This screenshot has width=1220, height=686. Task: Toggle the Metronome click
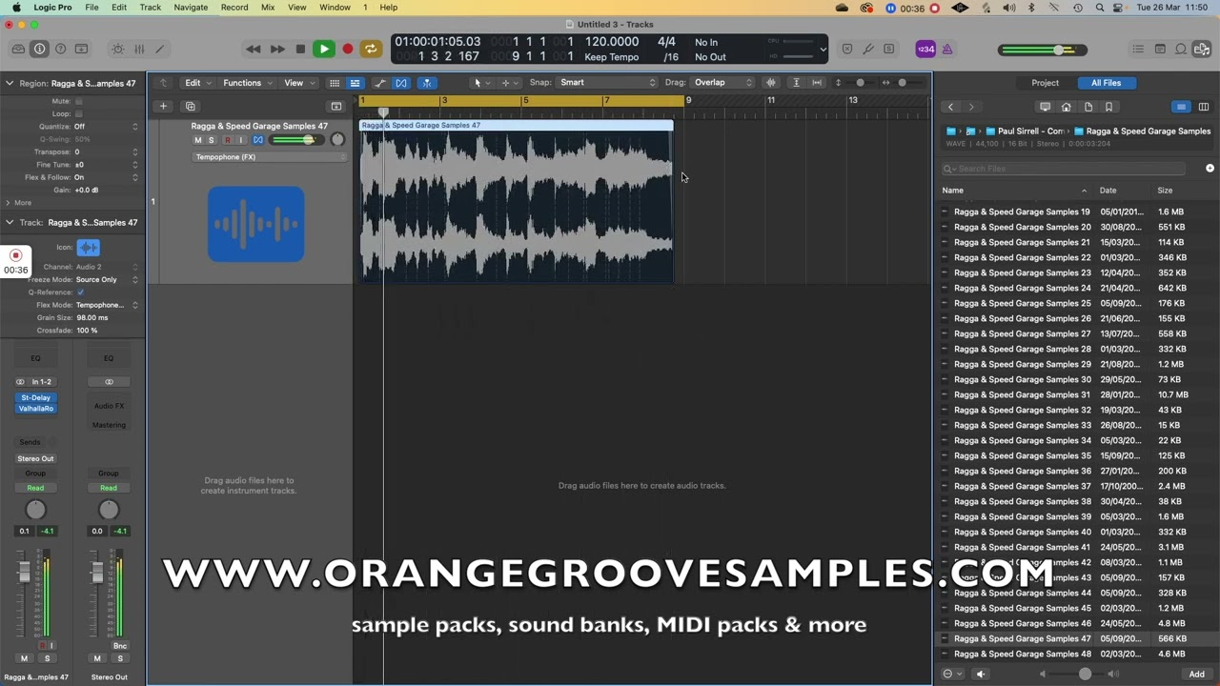(947, 49)
